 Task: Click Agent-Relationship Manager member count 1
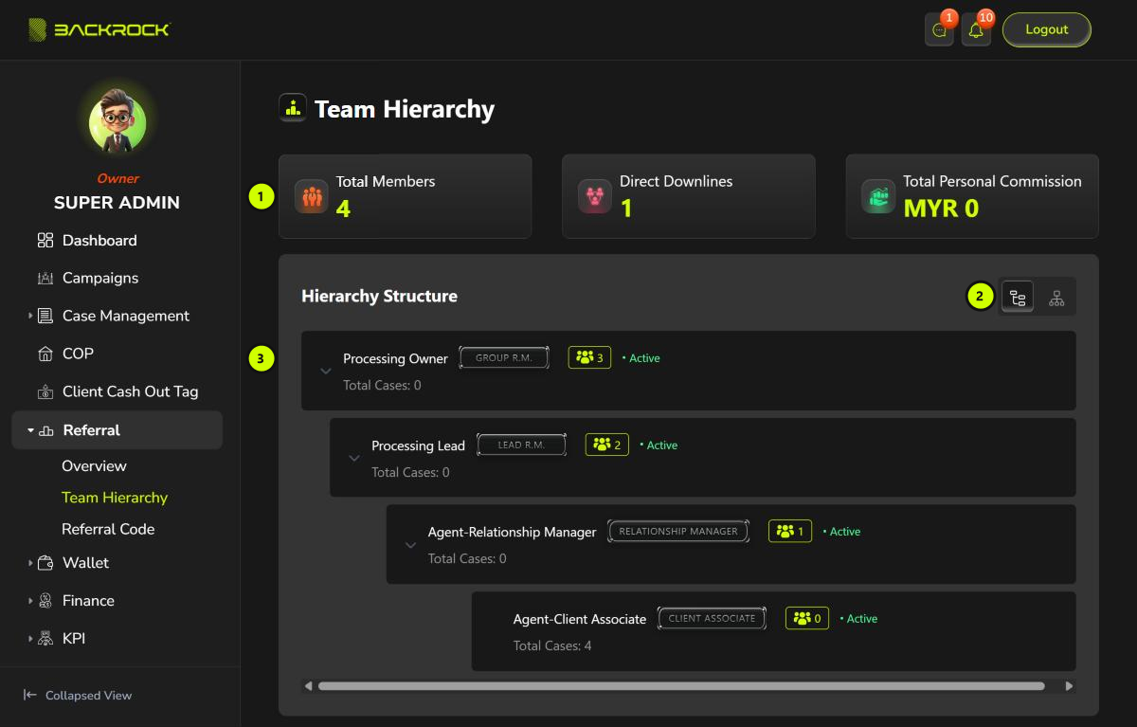pyautogui.click(x=790, y=532)
